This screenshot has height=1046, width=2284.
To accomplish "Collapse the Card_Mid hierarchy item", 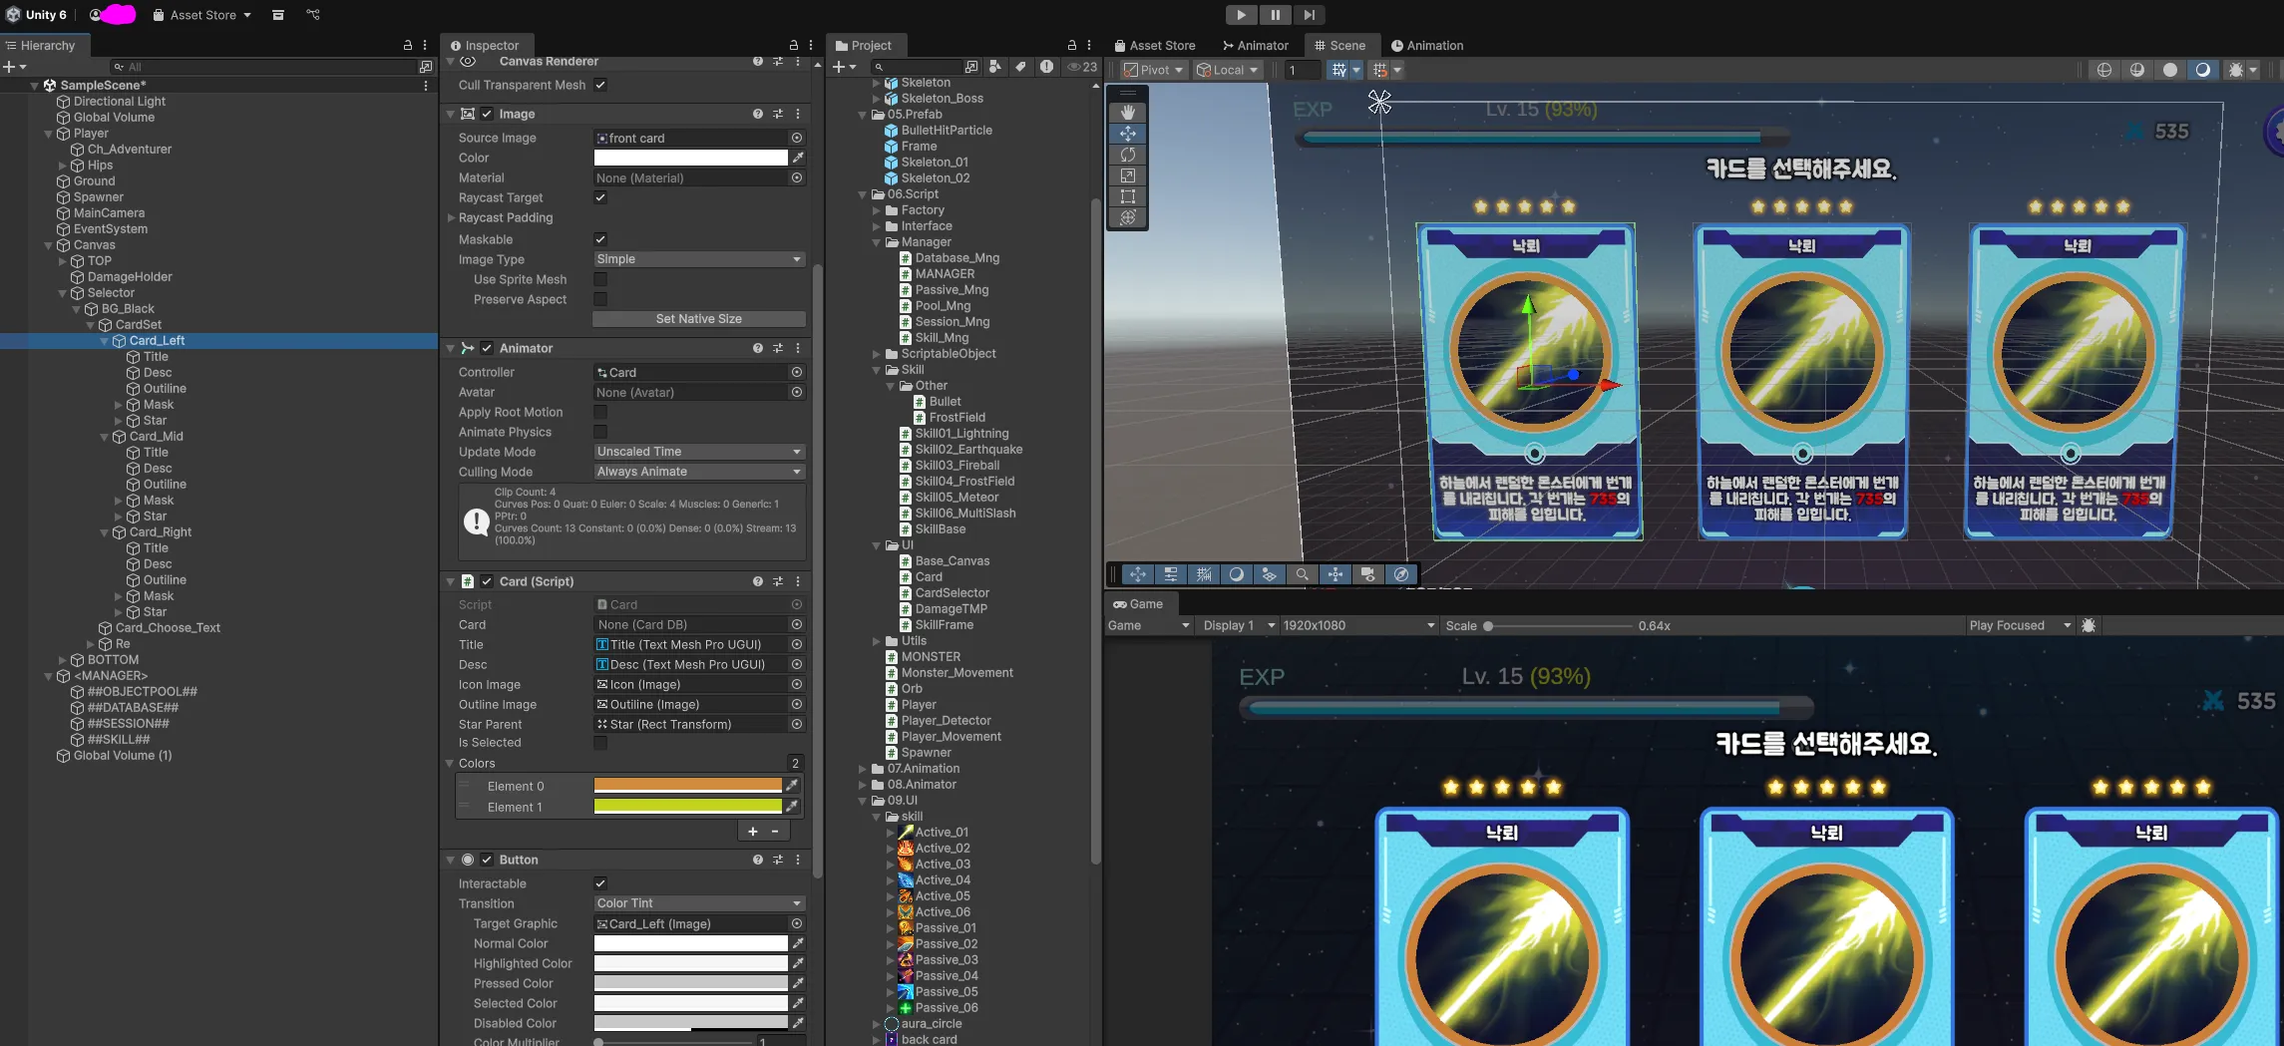I will coord(105,437).
